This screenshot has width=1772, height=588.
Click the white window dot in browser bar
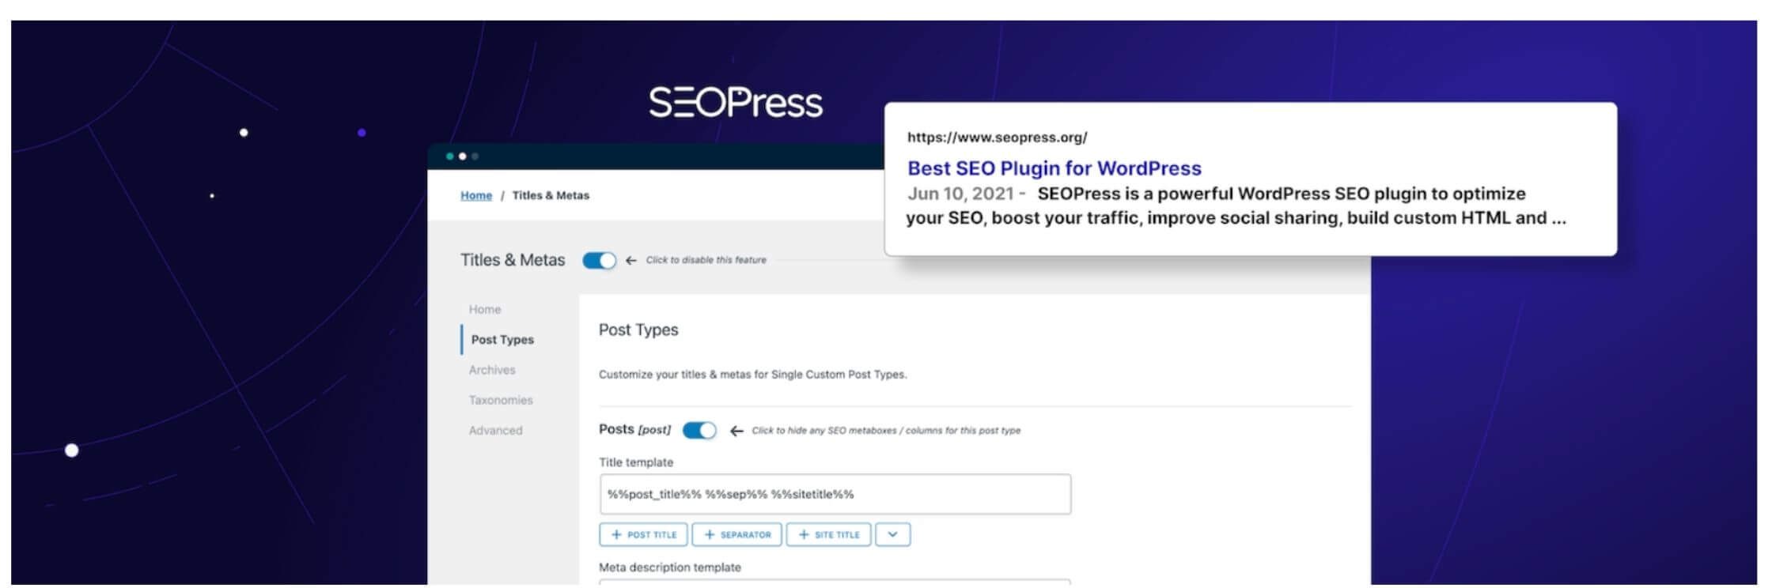pyautogui.click(x=463, y=156)
